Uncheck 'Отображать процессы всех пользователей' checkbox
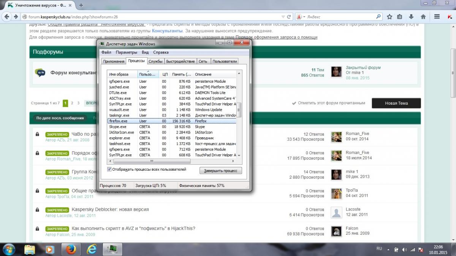The width and height of the screenshot is (456, 256). pos(109,169)
